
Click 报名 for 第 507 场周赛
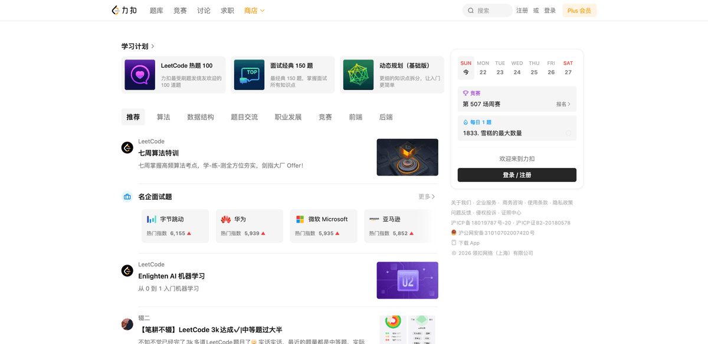[x=563, y=104]
